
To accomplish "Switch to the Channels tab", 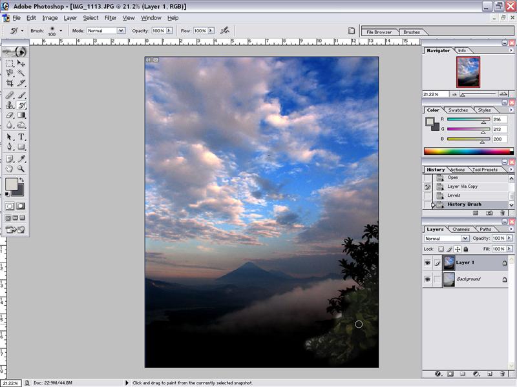I will coord(461,229).
